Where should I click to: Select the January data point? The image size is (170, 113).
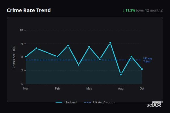(x=47, y=53)
